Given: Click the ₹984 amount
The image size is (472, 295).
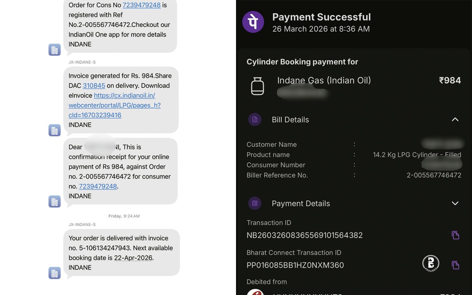Looking at the screenshot, I should point(450,81).
